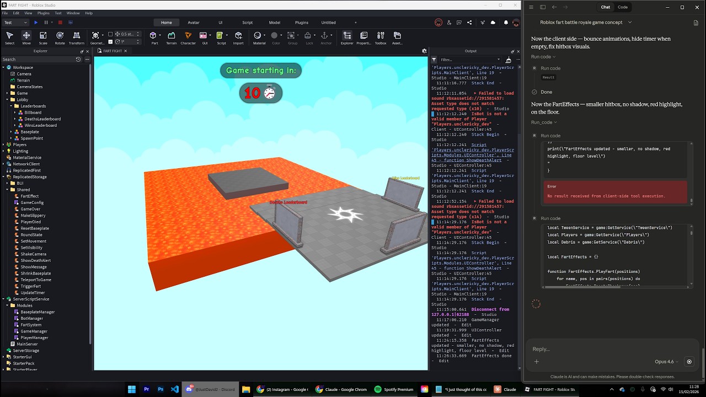
Task: Select the FART FIGHT viewport tab
Action: tap(113, 51)
